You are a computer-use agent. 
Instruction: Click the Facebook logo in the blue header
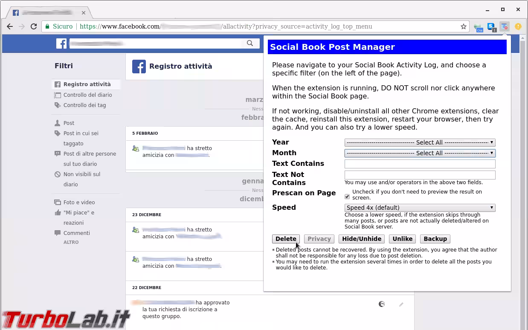pos(61,43)
